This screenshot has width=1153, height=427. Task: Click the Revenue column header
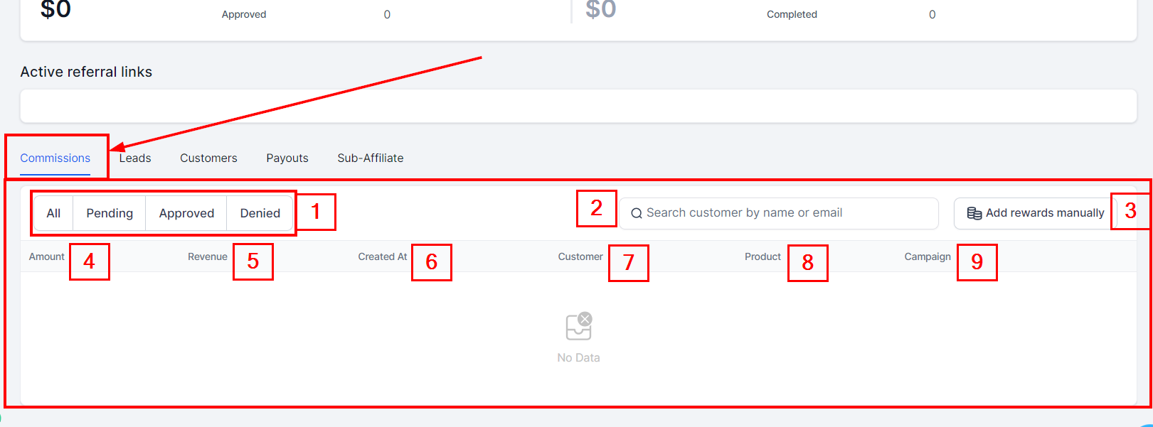pyautogui.click(x=208, y=256)
